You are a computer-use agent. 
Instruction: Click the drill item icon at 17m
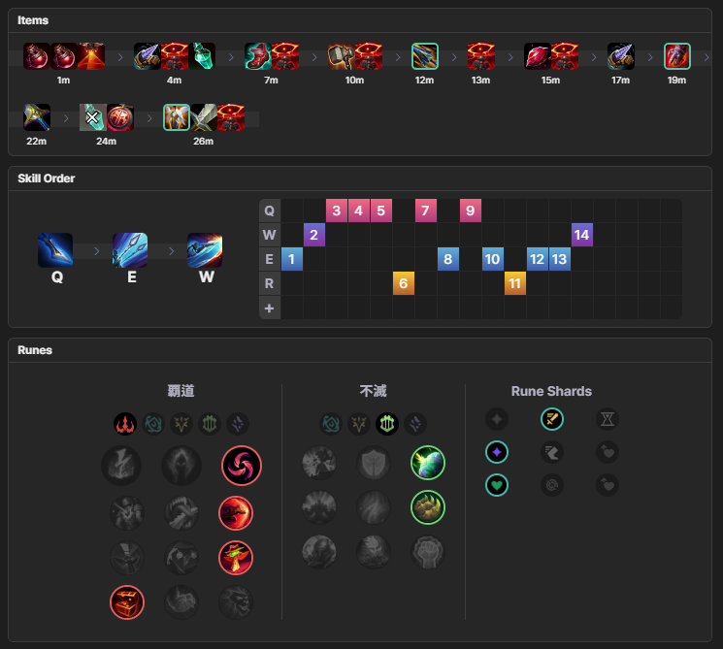621,56
